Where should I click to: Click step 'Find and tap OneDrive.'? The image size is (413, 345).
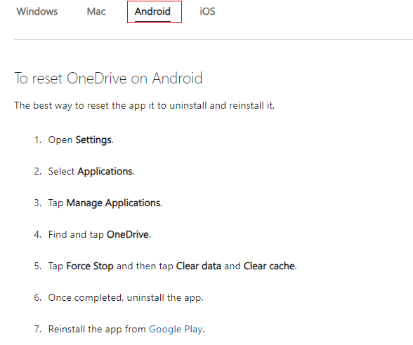tap(100, 234)
